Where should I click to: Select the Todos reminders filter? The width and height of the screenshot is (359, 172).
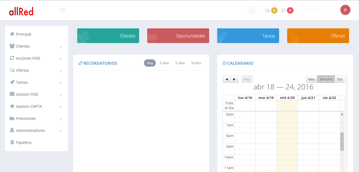[x=196, y=63]
